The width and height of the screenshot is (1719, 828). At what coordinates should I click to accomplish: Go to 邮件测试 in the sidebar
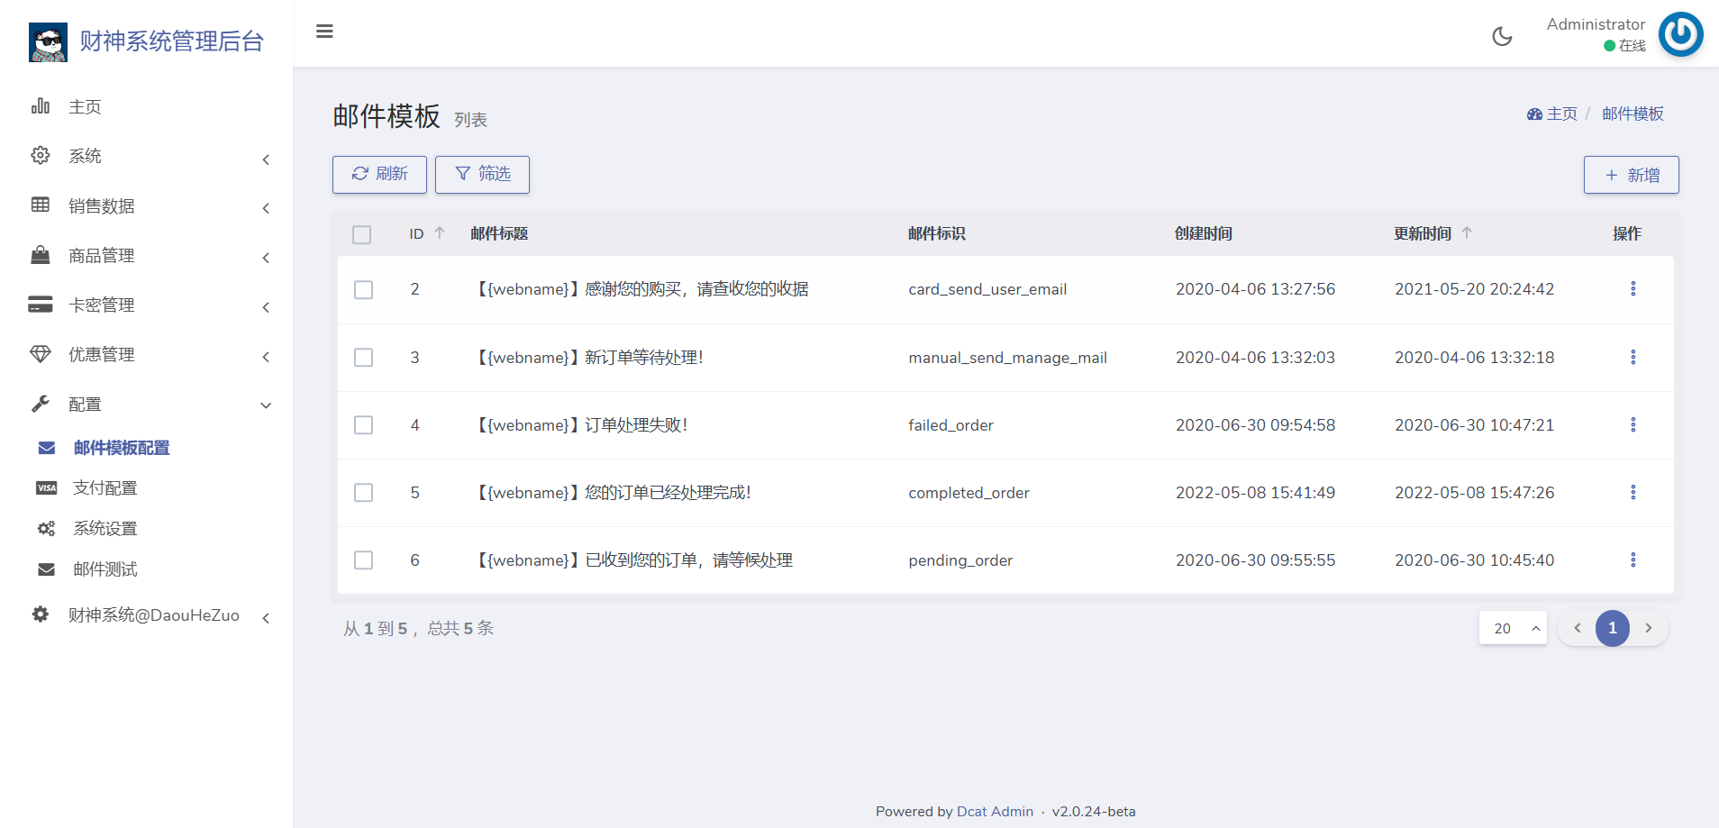[105, 569]
